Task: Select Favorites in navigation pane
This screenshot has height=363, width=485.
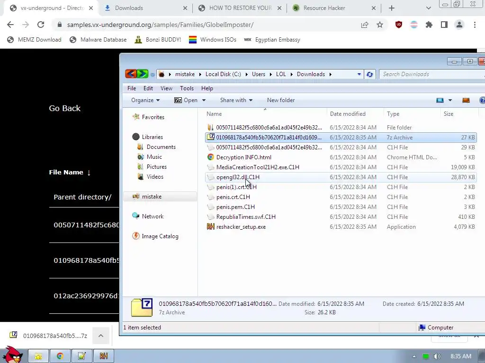Action: [148, 117]
